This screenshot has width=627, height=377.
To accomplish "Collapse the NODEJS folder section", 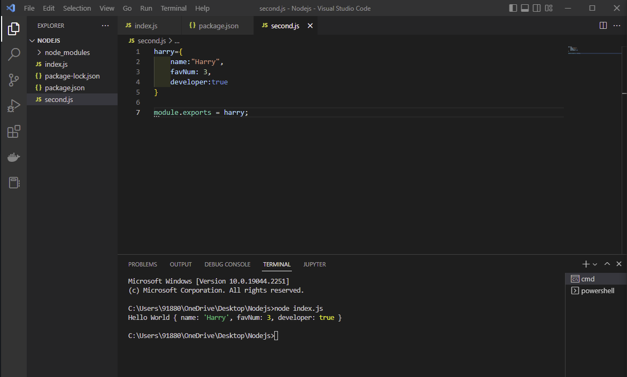I will point(72,41).
